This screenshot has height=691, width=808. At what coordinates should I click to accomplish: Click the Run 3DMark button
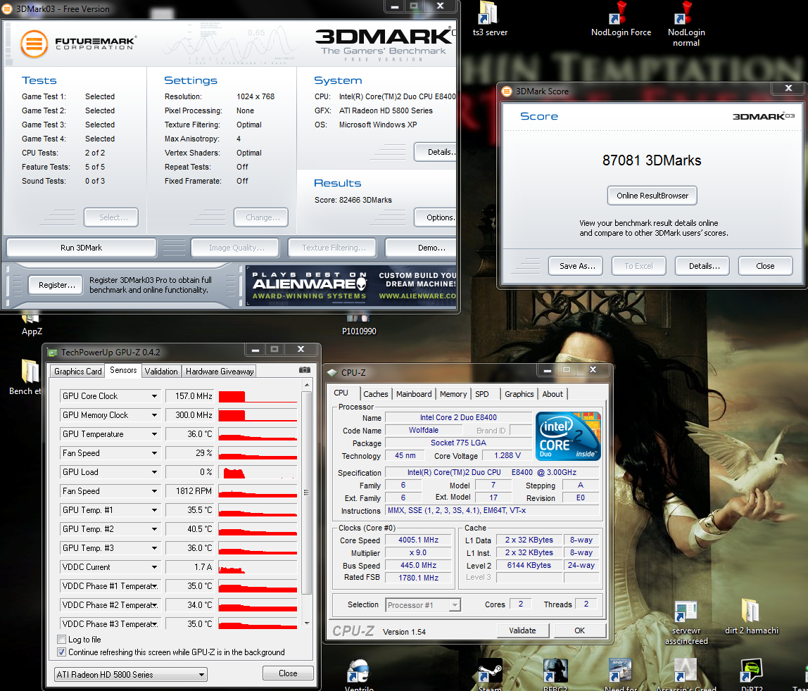tap(82, 248)
